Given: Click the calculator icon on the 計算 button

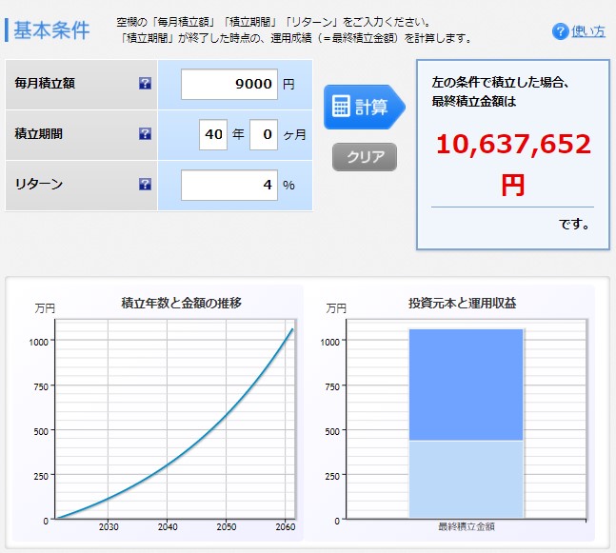Looking at the screenshot, I should (341, 107).
